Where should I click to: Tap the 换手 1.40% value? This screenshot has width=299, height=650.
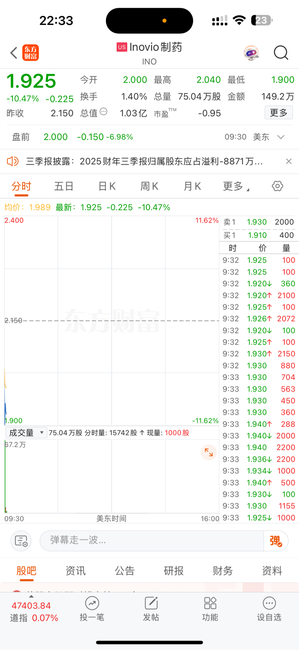click(134, 96)
